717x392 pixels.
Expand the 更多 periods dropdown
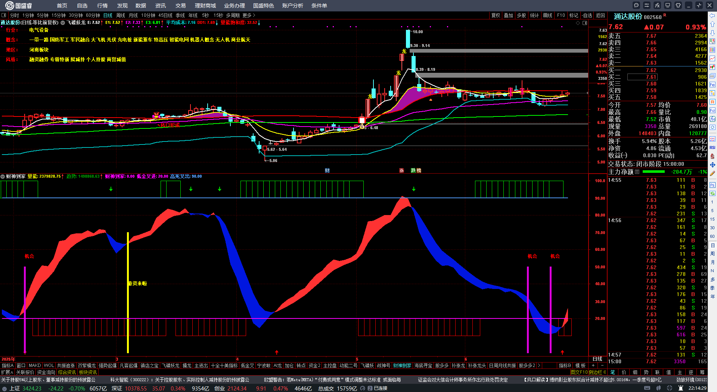249,15
